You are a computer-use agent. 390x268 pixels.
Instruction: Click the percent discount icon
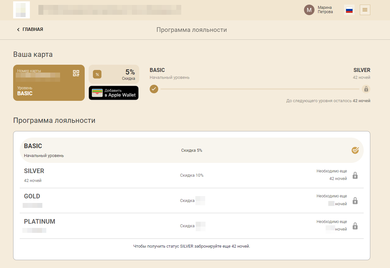[x=97, y=75]
